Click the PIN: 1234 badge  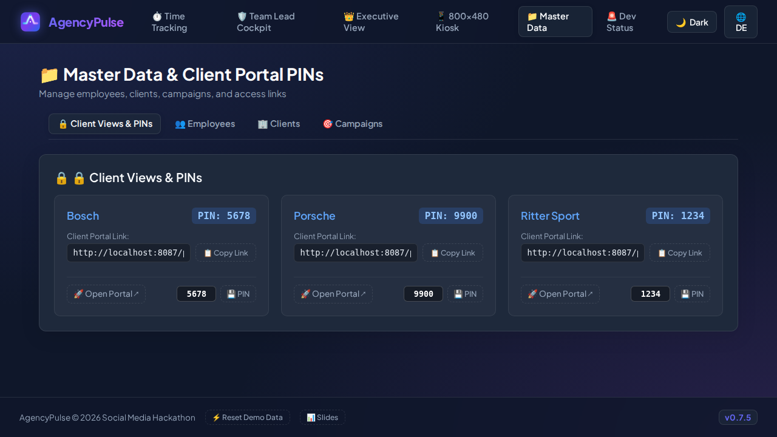click(x=678, y=215)
